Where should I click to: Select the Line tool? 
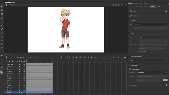pyautogui.click(x=2, y=44)
